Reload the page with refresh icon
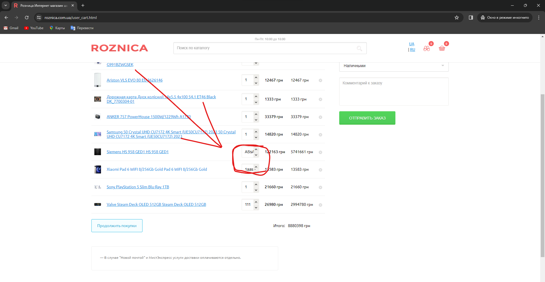 pyautogui.click(x=27, y=18)
